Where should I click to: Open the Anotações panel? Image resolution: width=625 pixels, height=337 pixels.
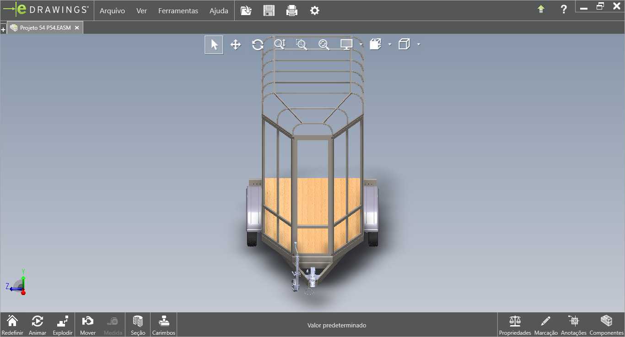click(x=574, y=325)
